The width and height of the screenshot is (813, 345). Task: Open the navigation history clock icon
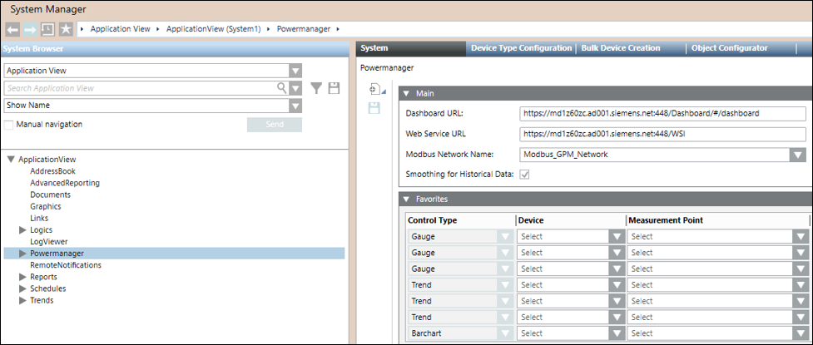[47, 29]
